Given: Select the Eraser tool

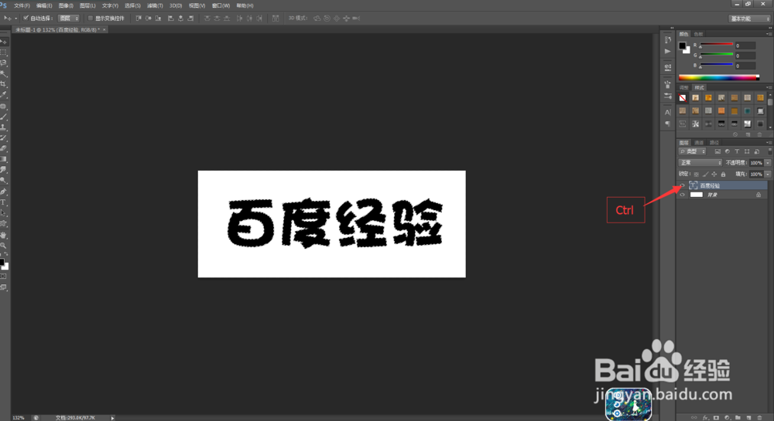Looking at the screenshot, I should click(3, 148).
